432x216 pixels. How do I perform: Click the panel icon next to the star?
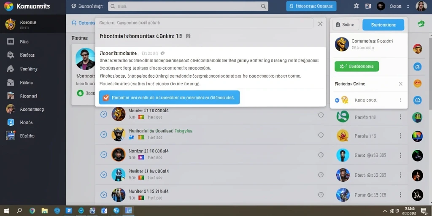tap(368, 6)
